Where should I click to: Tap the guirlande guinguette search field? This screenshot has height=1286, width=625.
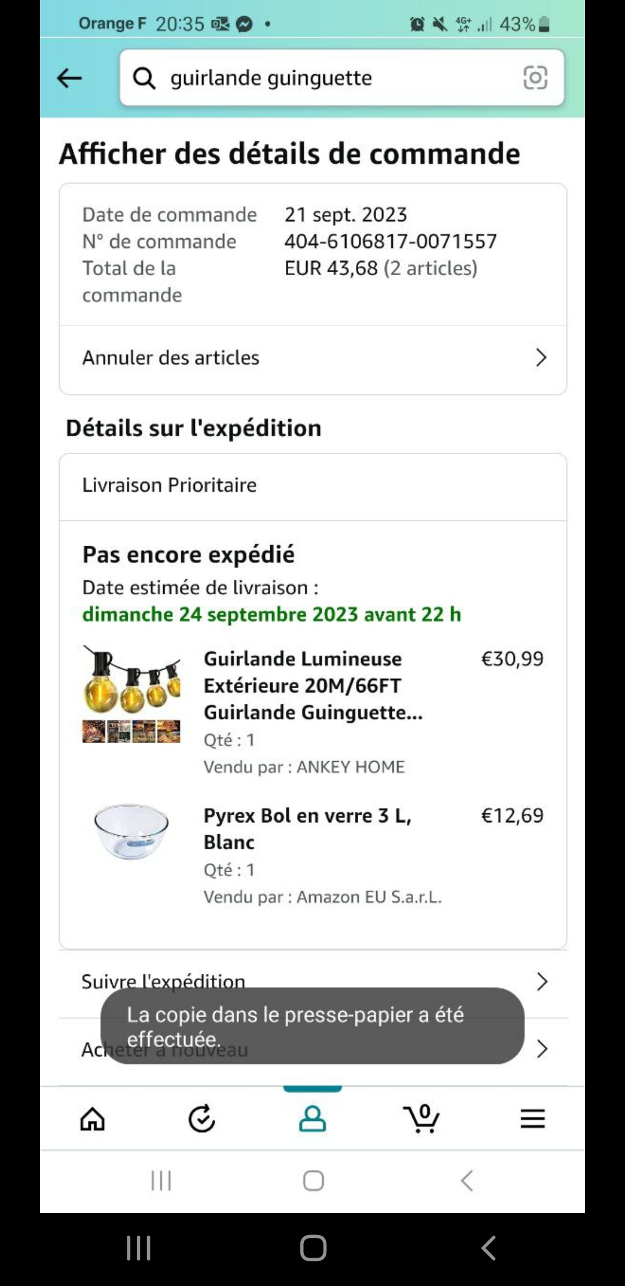[341, 78]
